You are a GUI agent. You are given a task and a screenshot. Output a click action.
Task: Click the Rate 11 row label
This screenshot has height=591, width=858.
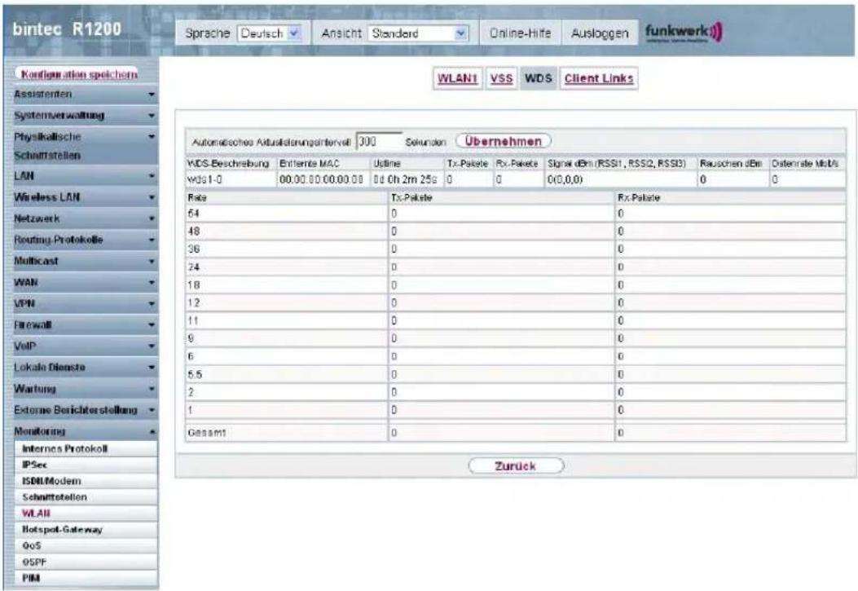[193, 321]
